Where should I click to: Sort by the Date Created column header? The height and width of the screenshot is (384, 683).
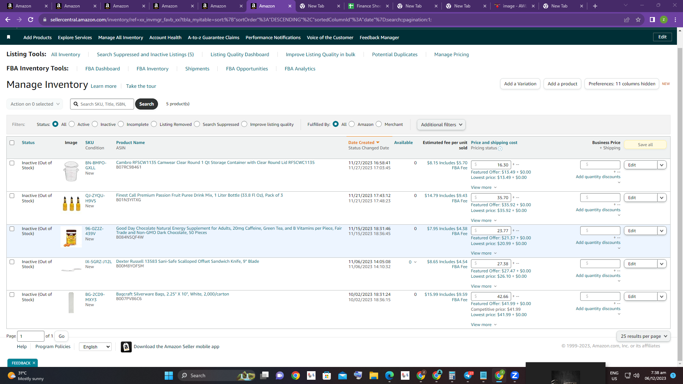pos(364,143)
